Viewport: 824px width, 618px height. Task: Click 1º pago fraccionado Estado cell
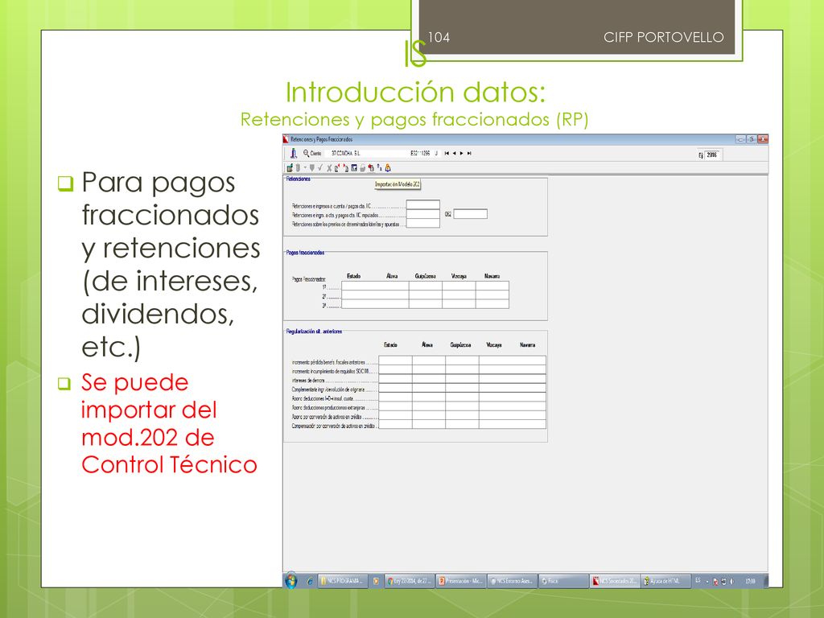click(358, 286)
